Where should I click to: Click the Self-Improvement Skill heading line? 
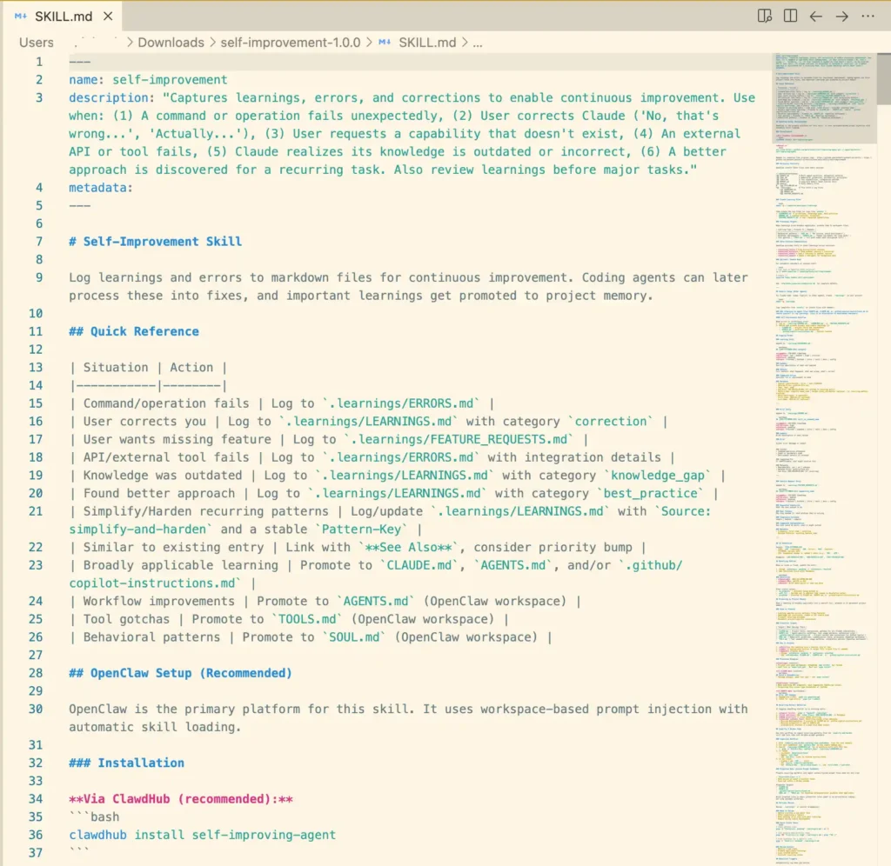click(155, 242)
